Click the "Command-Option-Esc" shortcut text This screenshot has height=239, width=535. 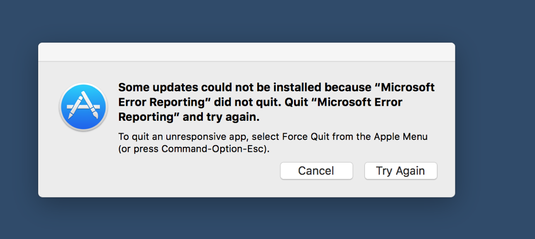click(212, 149)
